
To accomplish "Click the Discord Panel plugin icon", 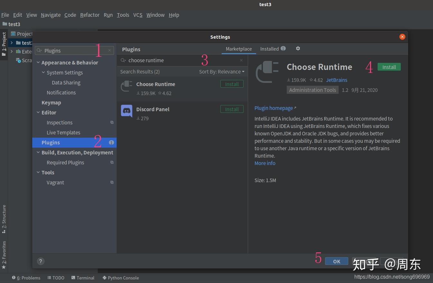I will 127,111.
